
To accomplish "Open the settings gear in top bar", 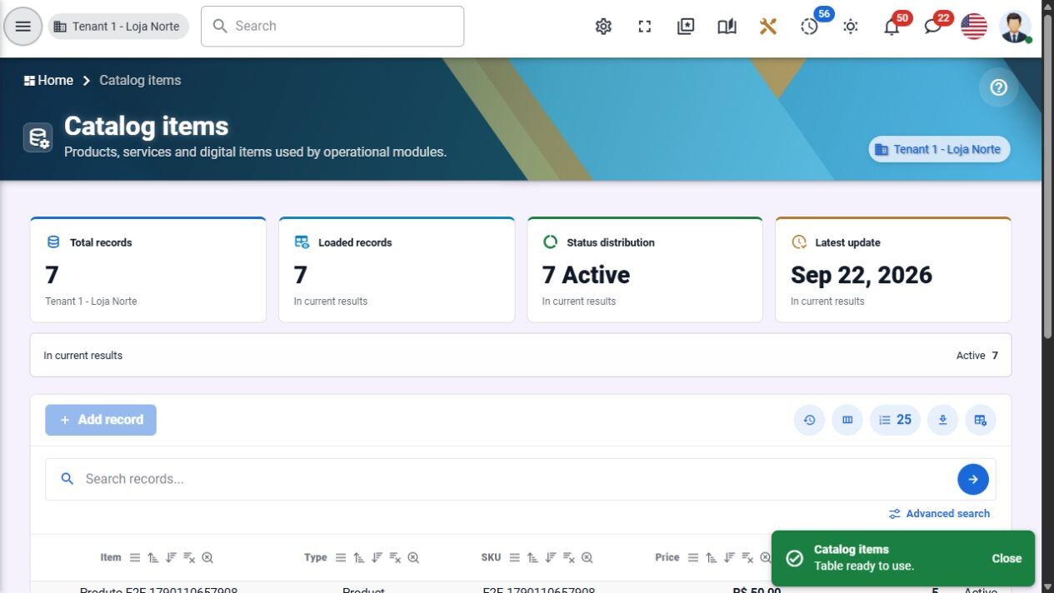I will (603, 27).
